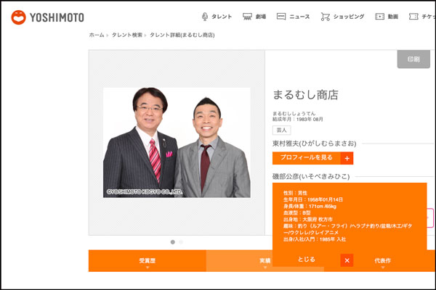Screen dimensions: 436x290
Task: Click the line 出身地：大阪府 枚方市
Action: tap(308, 219)
